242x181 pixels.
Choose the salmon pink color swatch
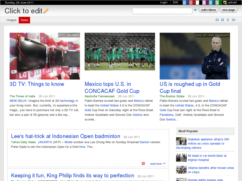tap(191, 2)
